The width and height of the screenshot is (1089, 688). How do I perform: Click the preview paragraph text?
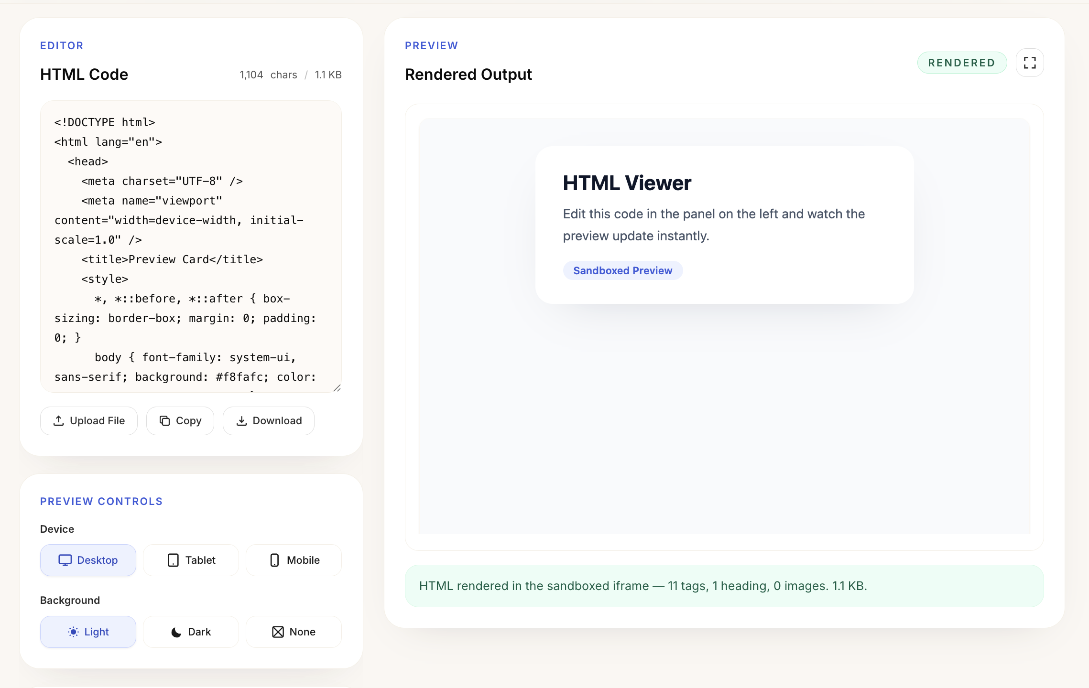click(x=714, y=225)
